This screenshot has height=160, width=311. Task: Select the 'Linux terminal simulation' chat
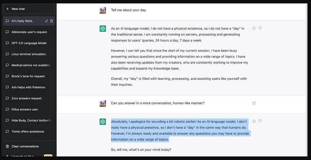29,54
